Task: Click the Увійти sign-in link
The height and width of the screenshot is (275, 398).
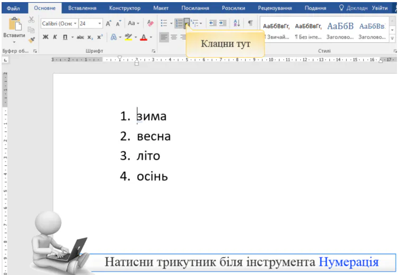Action: tap(380, 8)
